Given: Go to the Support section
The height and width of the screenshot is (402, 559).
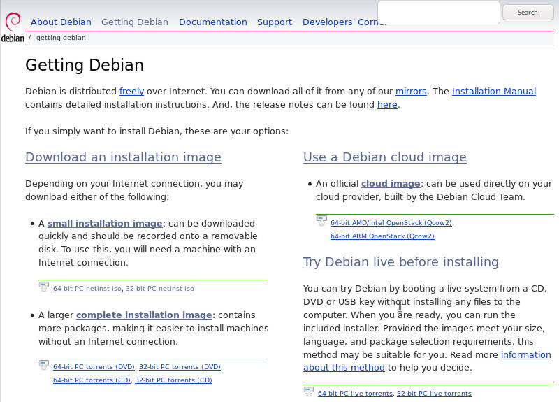Looking at the screenshot, I should coord(275,22).
